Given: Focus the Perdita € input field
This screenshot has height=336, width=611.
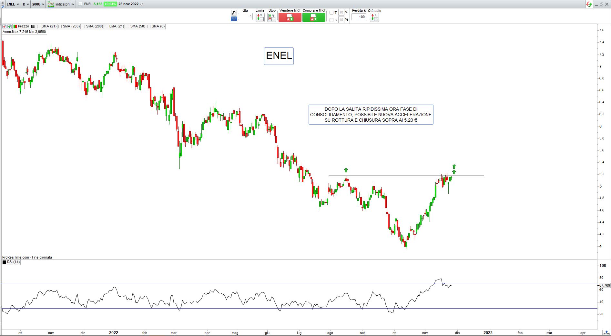Looking at the screenshot, I should [359, 17].
